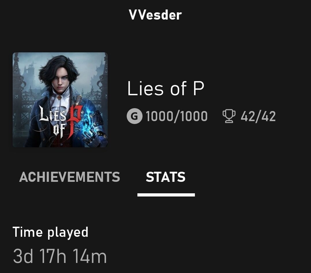Screen dimensions: 311x273
Task: Click the 42/42 achievements count
Action: coord(258,117)
